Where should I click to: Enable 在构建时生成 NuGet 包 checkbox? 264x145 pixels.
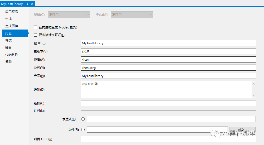(35, 27)
